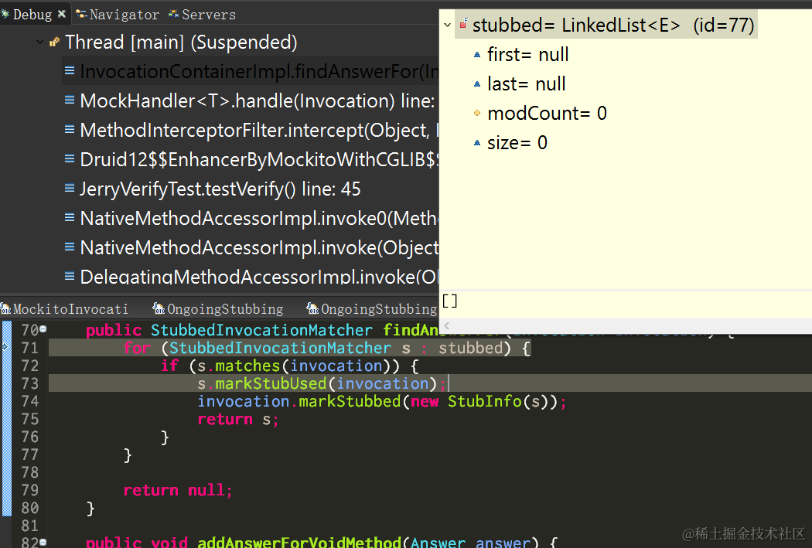Click the MockitoInvocati tab class file icon
Image resolution: width=812 pixels, height=548 pixels.
pos(5,309)
